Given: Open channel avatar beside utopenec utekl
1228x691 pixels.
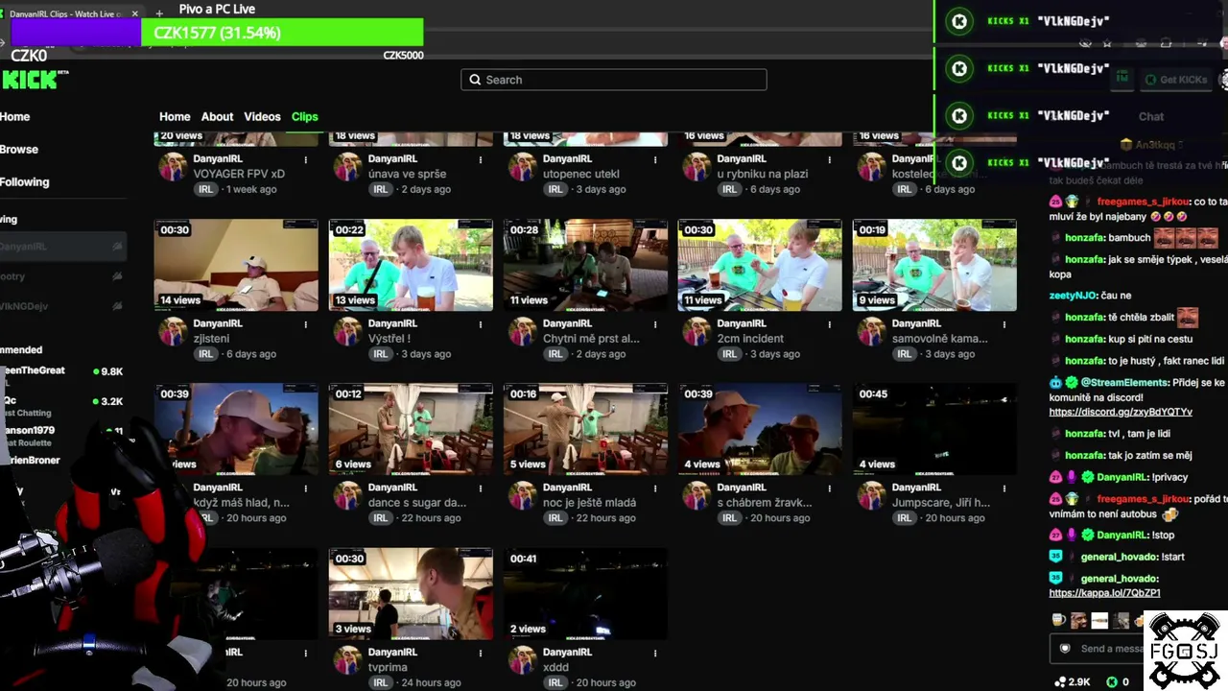Looking at the screenshot, I should tap(522, 166).
